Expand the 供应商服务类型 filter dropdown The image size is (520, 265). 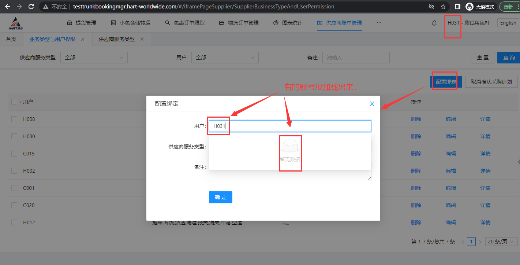pyautogui.click(x=94, y=58)
